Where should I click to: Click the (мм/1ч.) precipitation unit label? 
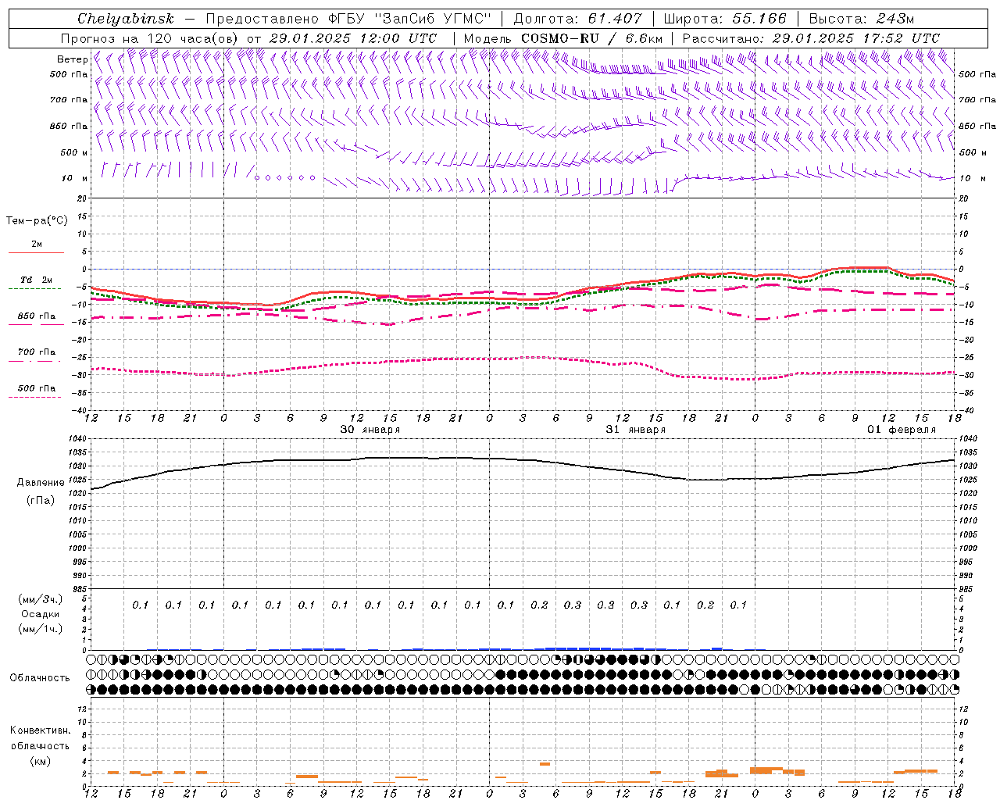pos(41,629)
